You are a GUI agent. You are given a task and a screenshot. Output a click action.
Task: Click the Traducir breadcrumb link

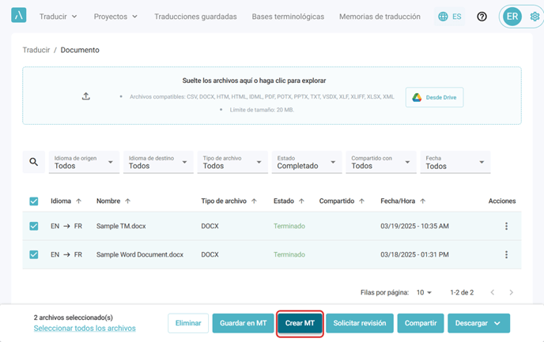click(36, 50)
